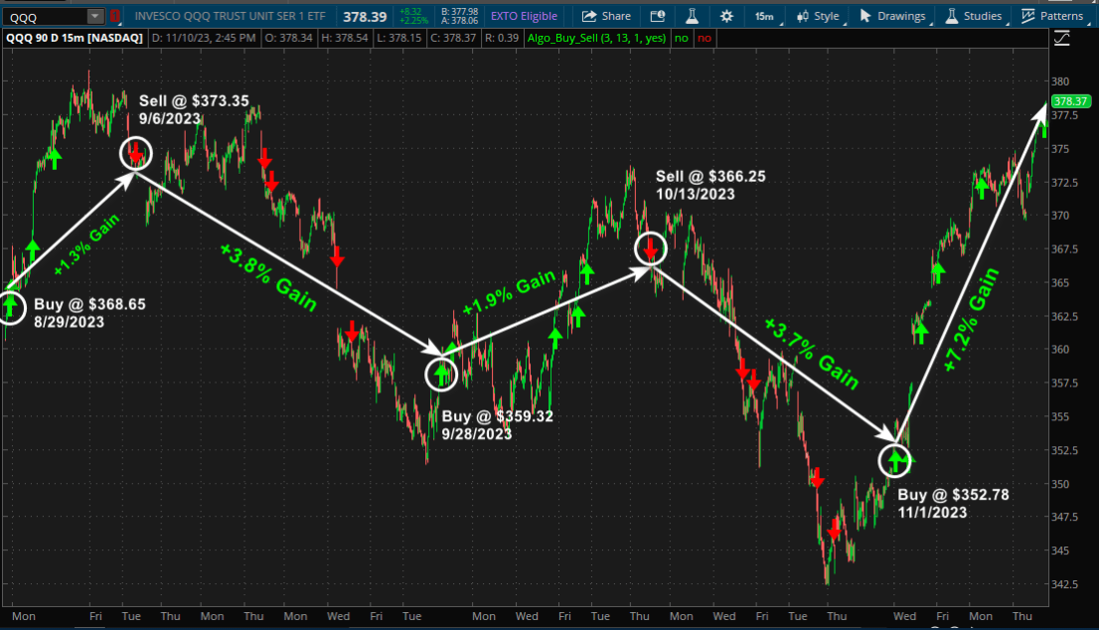Click the calendar alert icon beside Share
This screenshot has height=630, width=1099.
coord(657,16)
